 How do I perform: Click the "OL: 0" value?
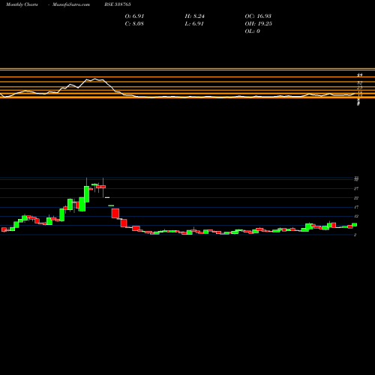pos(252,31)
